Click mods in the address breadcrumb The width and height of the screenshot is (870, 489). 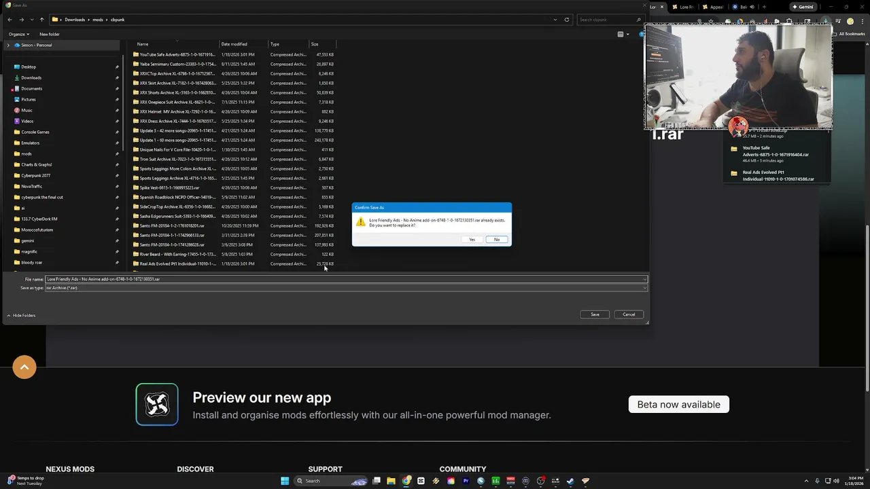pos(98,20)
